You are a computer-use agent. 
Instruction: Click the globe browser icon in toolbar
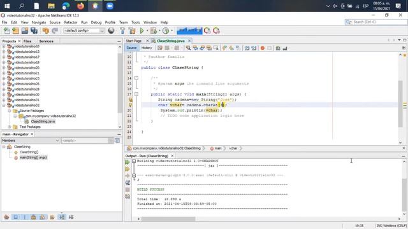coord(111,31)
